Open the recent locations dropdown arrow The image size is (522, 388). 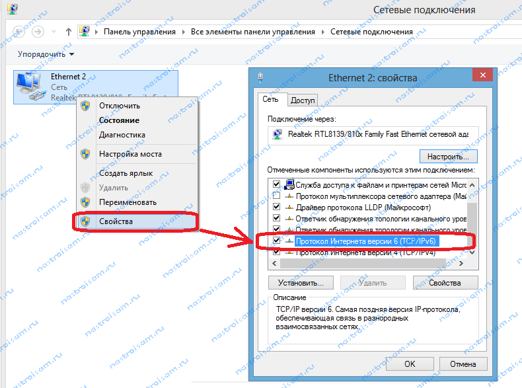(x=54, y=32)
